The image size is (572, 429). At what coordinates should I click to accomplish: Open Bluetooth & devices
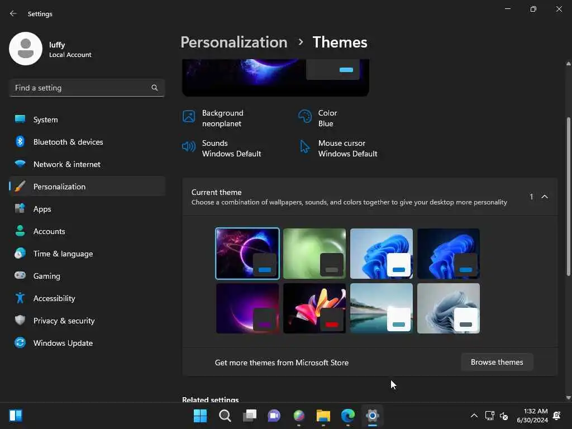click(87, 142)
